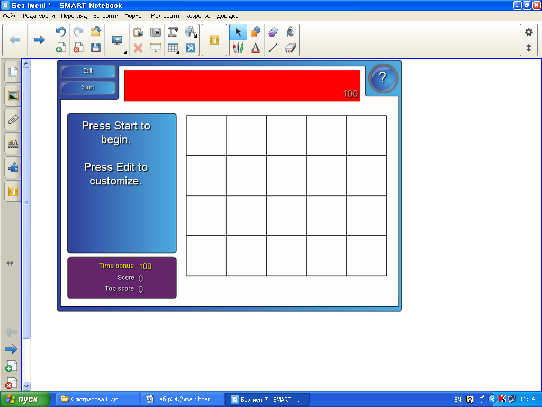Delete the current page from the toolbar

[78, 48]
